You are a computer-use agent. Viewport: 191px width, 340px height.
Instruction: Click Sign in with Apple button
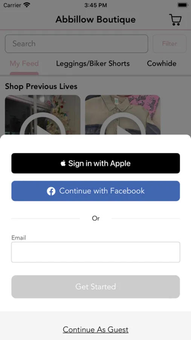tap(96, 163)
